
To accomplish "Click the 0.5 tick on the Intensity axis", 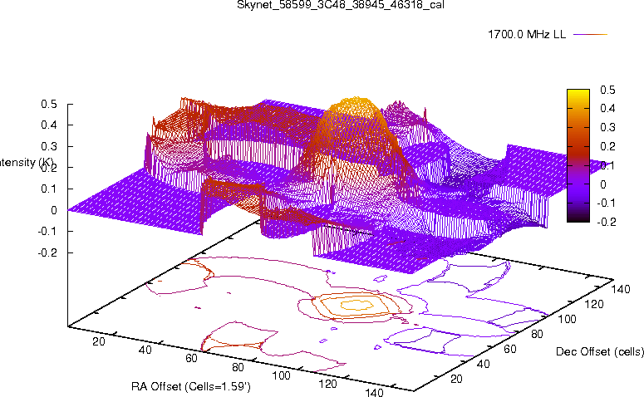I will pyautogui.click(x=49, y=105).
